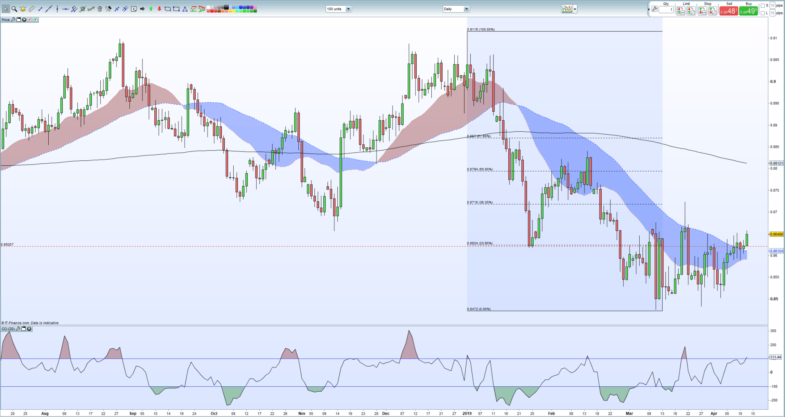The height and width of the screenshot is (417, 785).
Task: Click the 0.8794 (50.00%) Fibonacci label
Action: coord(480,169)
